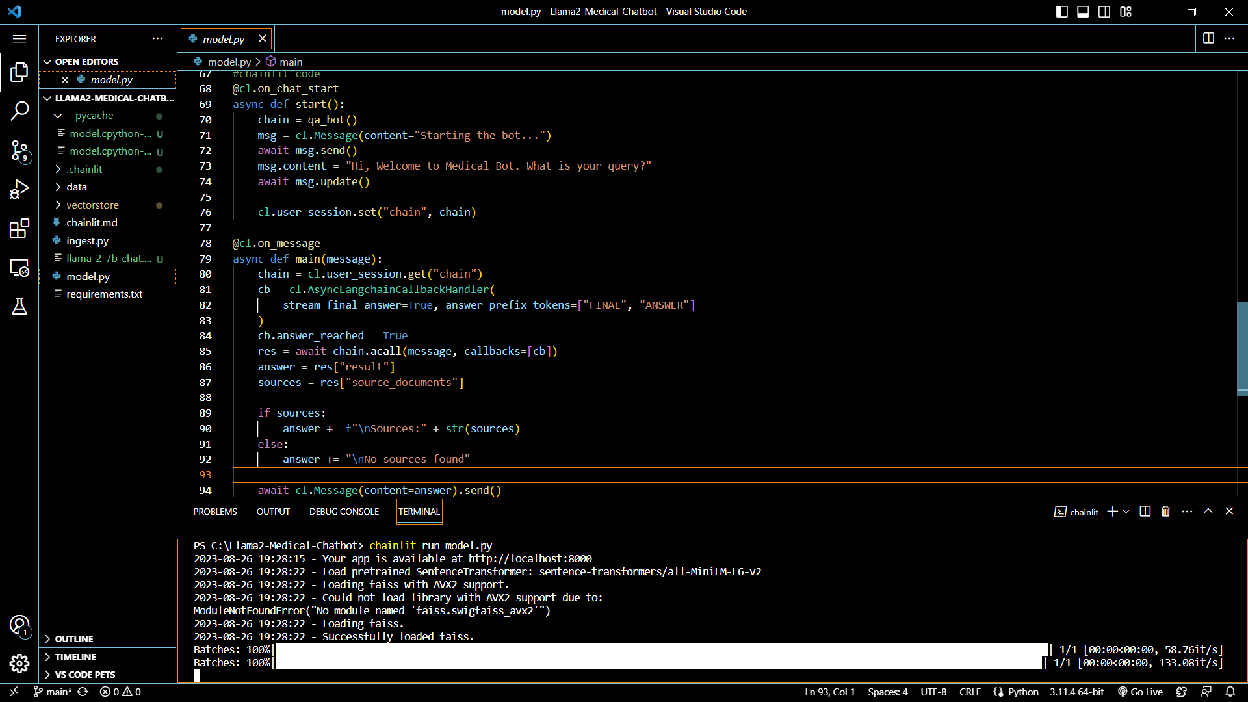Image resolution: width=1248 pixels, height=702 pixels.
Task: Toggle the primary sidebar layout button
Action: [x=1062, y=12]
